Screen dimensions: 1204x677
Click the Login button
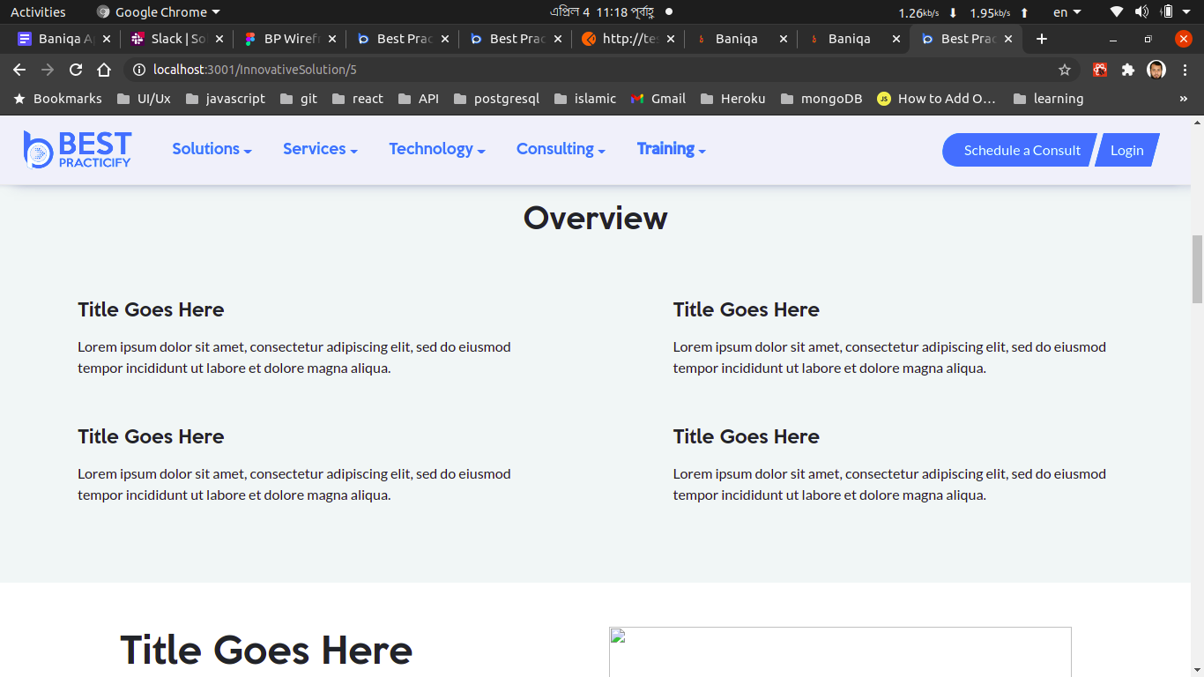coord(1126,150)
